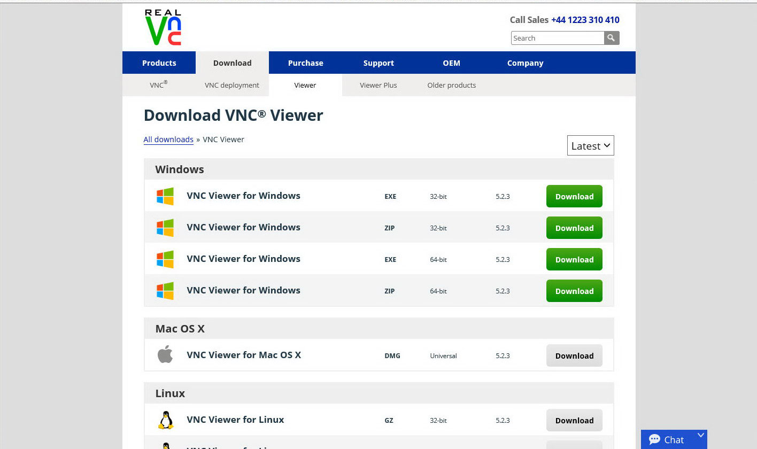Click Windows logo in ZIP 32-bit row

165,228
